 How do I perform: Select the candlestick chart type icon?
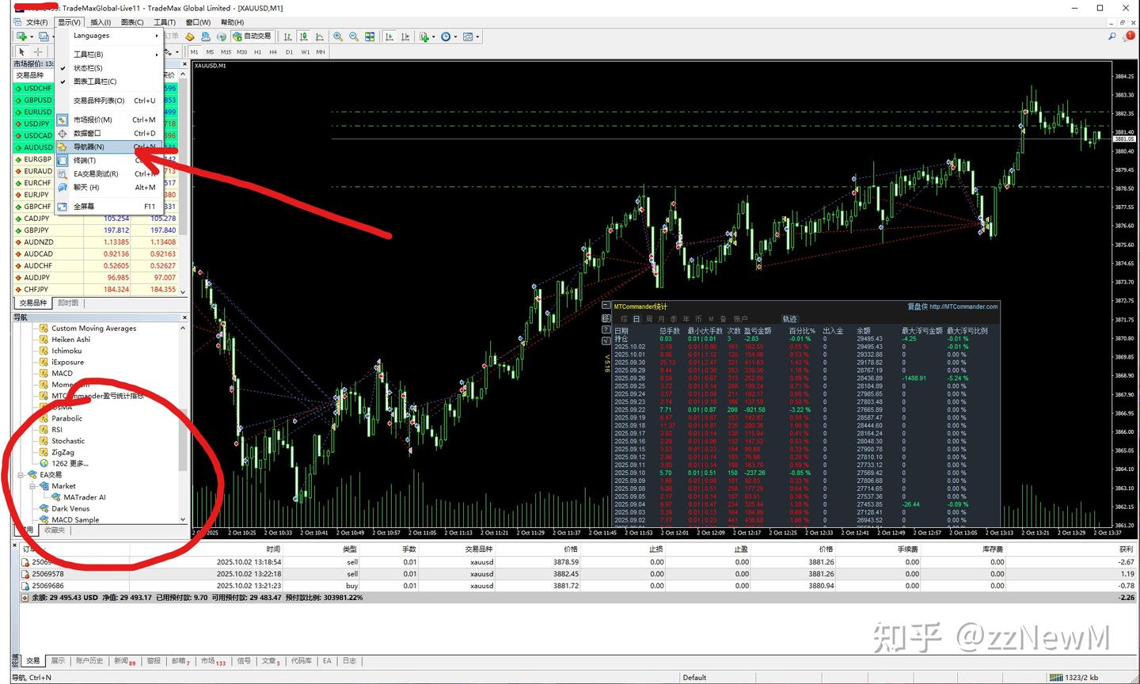tap(304, 36)
